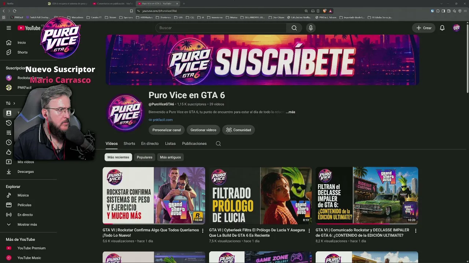Switch to the GTA 6 recupera browser tab

[68, 4]
